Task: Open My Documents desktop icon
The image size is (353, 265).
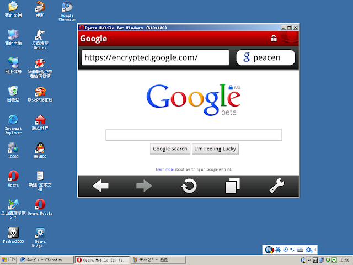Action: [x=13, y=9]
